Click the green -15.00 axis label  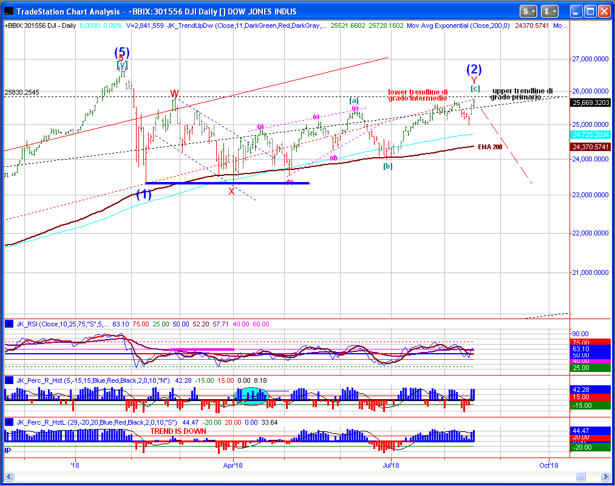click(590, 405)
